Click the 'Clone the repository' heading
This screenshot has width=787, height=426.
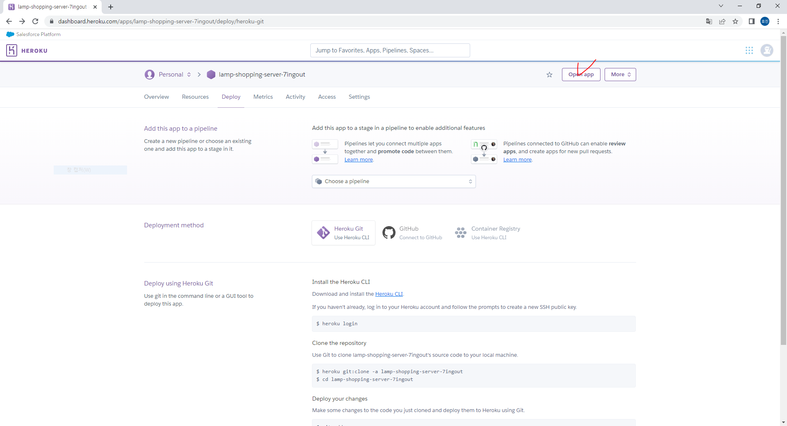tap(339, 343)
